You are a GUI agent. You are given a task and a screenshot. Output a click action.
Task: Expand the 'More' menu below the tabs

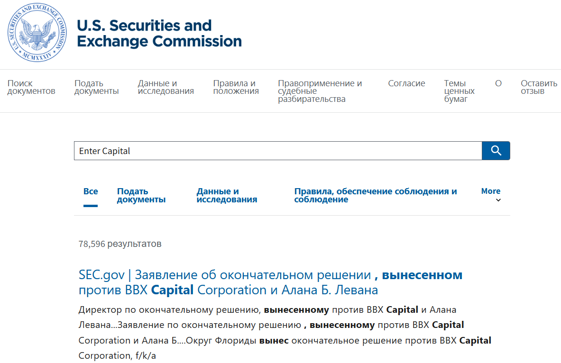click(490, 191)
